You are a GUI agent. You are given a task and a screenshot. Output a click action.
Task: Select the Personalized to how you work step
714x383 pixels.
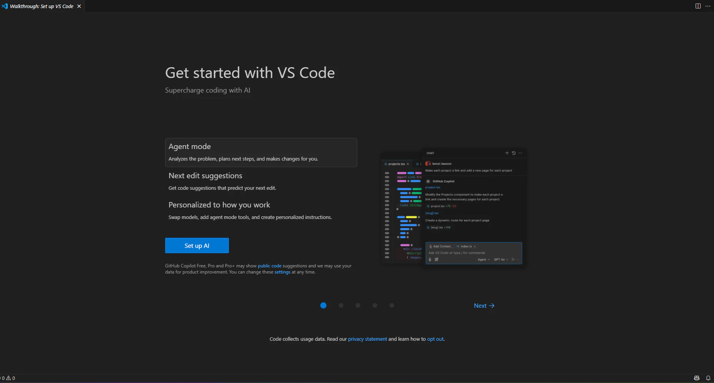pyautogui.click(x=261, y=211)
